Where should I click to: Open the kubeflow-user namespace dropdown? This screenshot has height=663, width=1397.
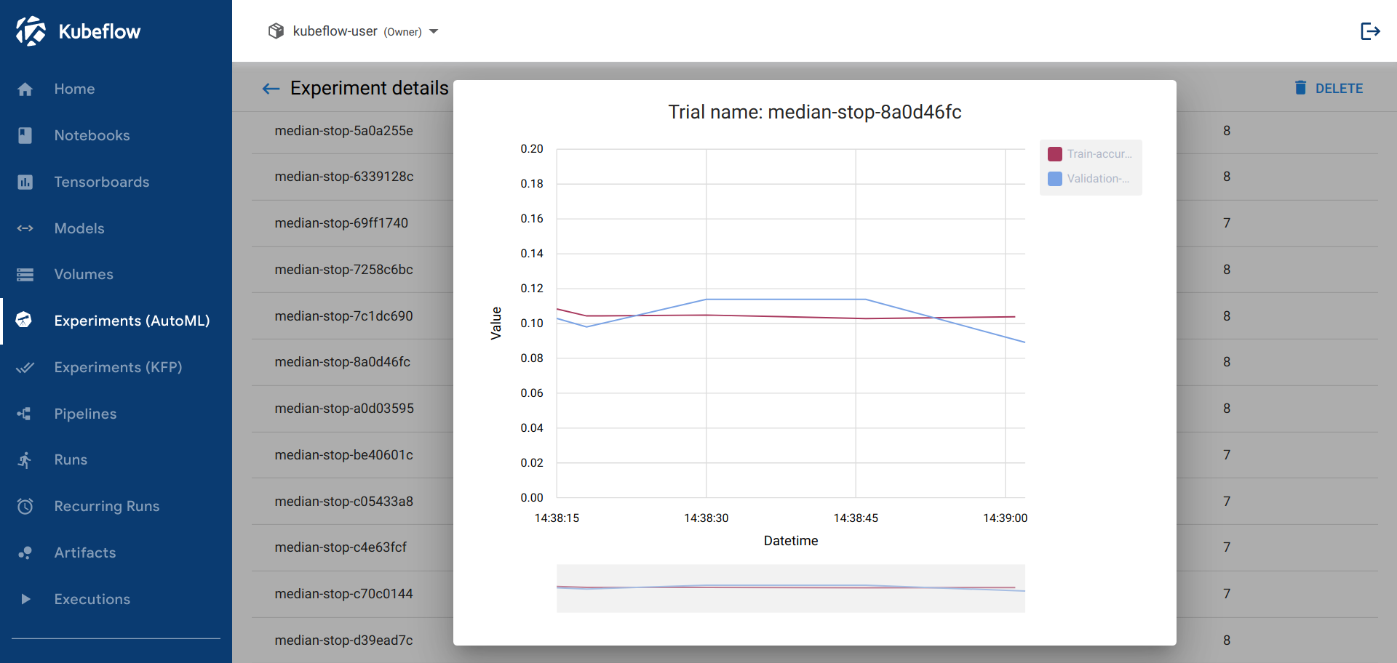(x=434, y=31)
